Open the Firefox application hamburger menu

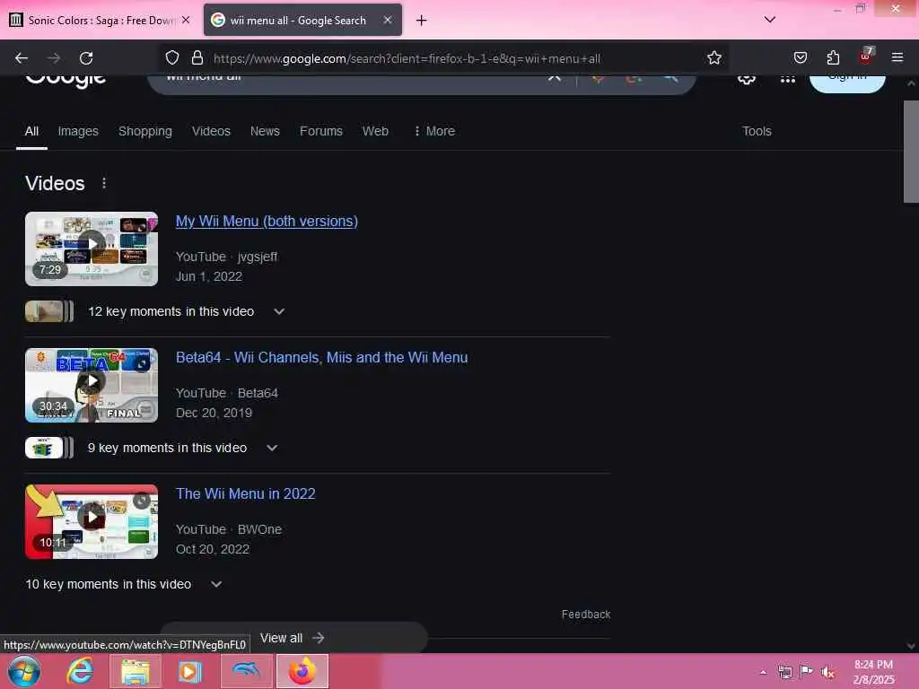tap(897, 58)
